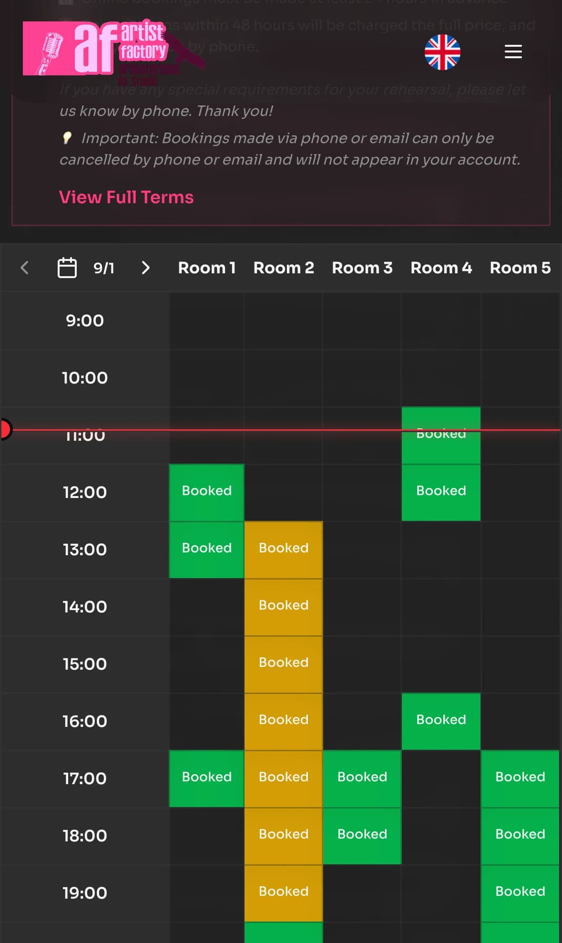Open the calendar date picker icon
The image size is (562, 943).
coord(67,267)
